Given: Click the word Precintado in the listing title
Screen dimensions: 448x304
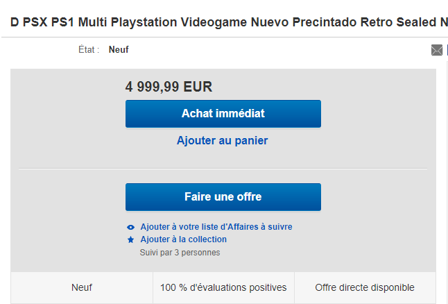Looking at the screenshot, I should tap(325, 22).
